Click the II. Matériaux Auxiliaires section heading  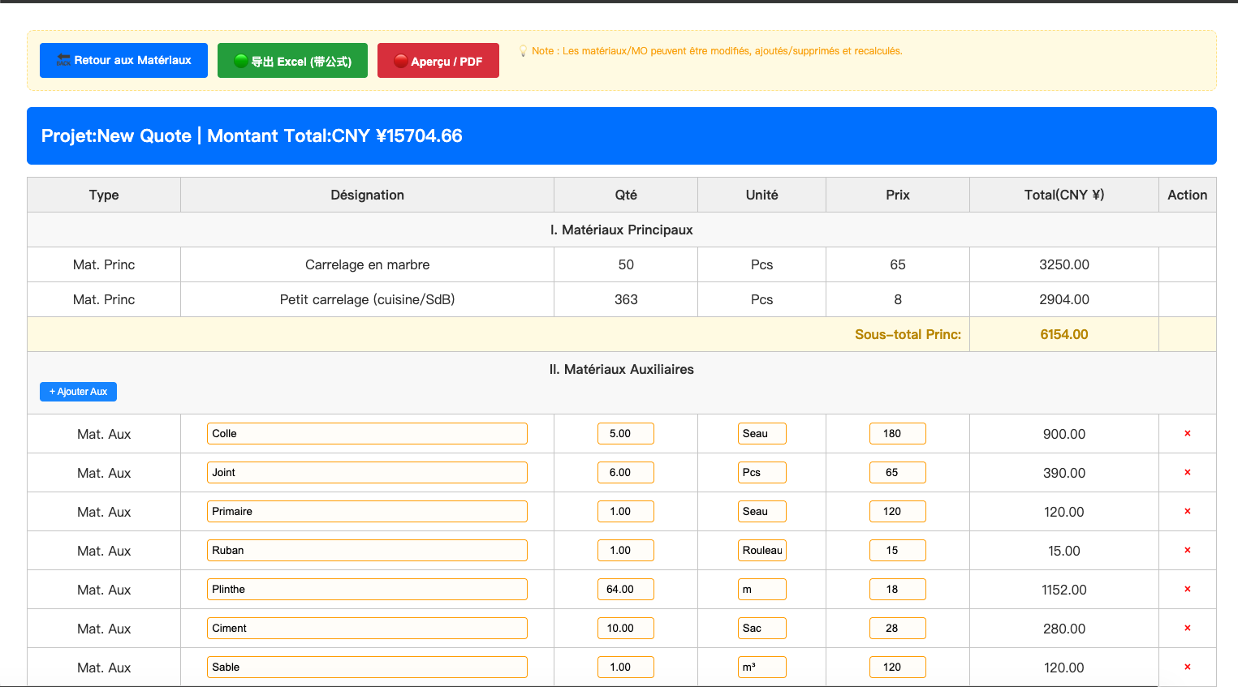[622, 370]
